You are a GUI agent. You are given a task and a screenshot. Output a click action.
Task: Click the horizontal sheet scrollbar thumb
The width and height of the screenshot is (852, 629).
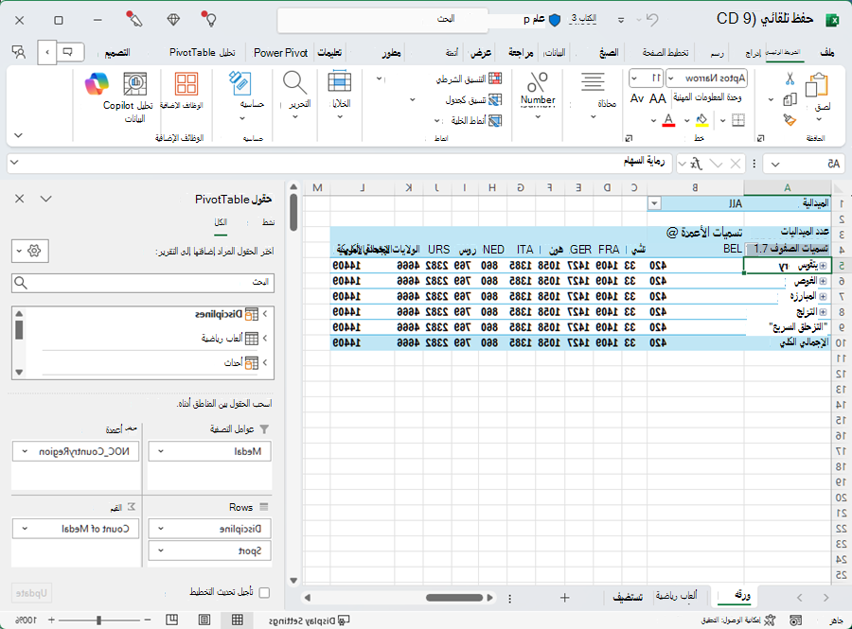(x=454, y=598)
